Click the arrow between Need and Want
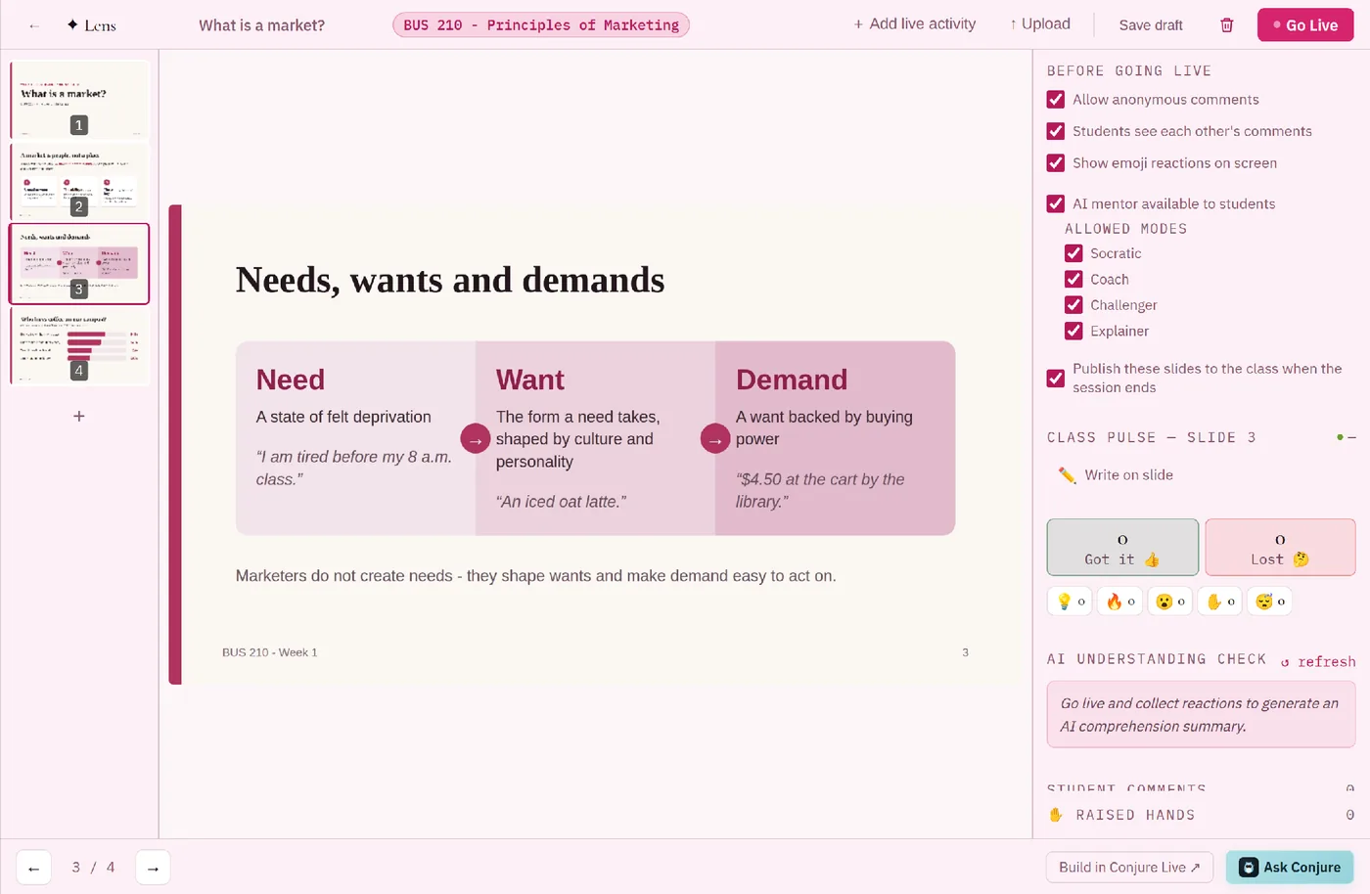Viewport: 1370px width, 894px height. [476, 439]
